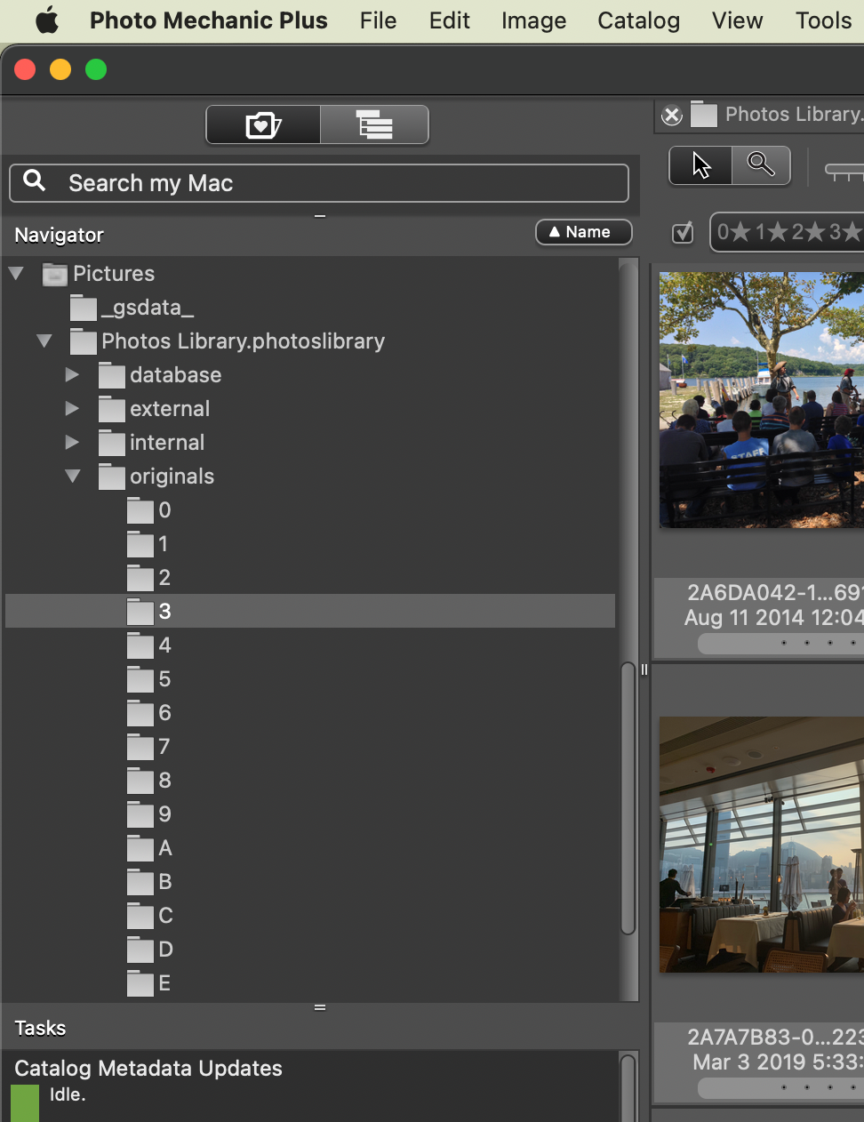The width and height of the screenshot is (864, 1122).
Task: Select the Photos Library.photoslibrary folder
Action: 243,341
